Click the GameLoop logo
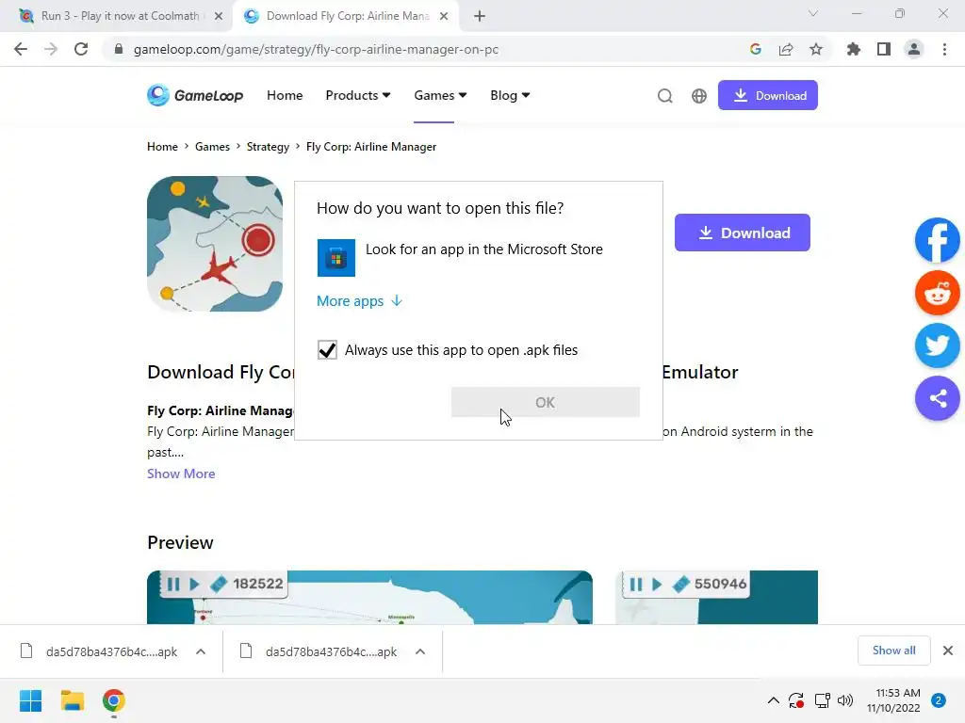The width and height of the screenshot is (965, 723). tap(195, 95)
